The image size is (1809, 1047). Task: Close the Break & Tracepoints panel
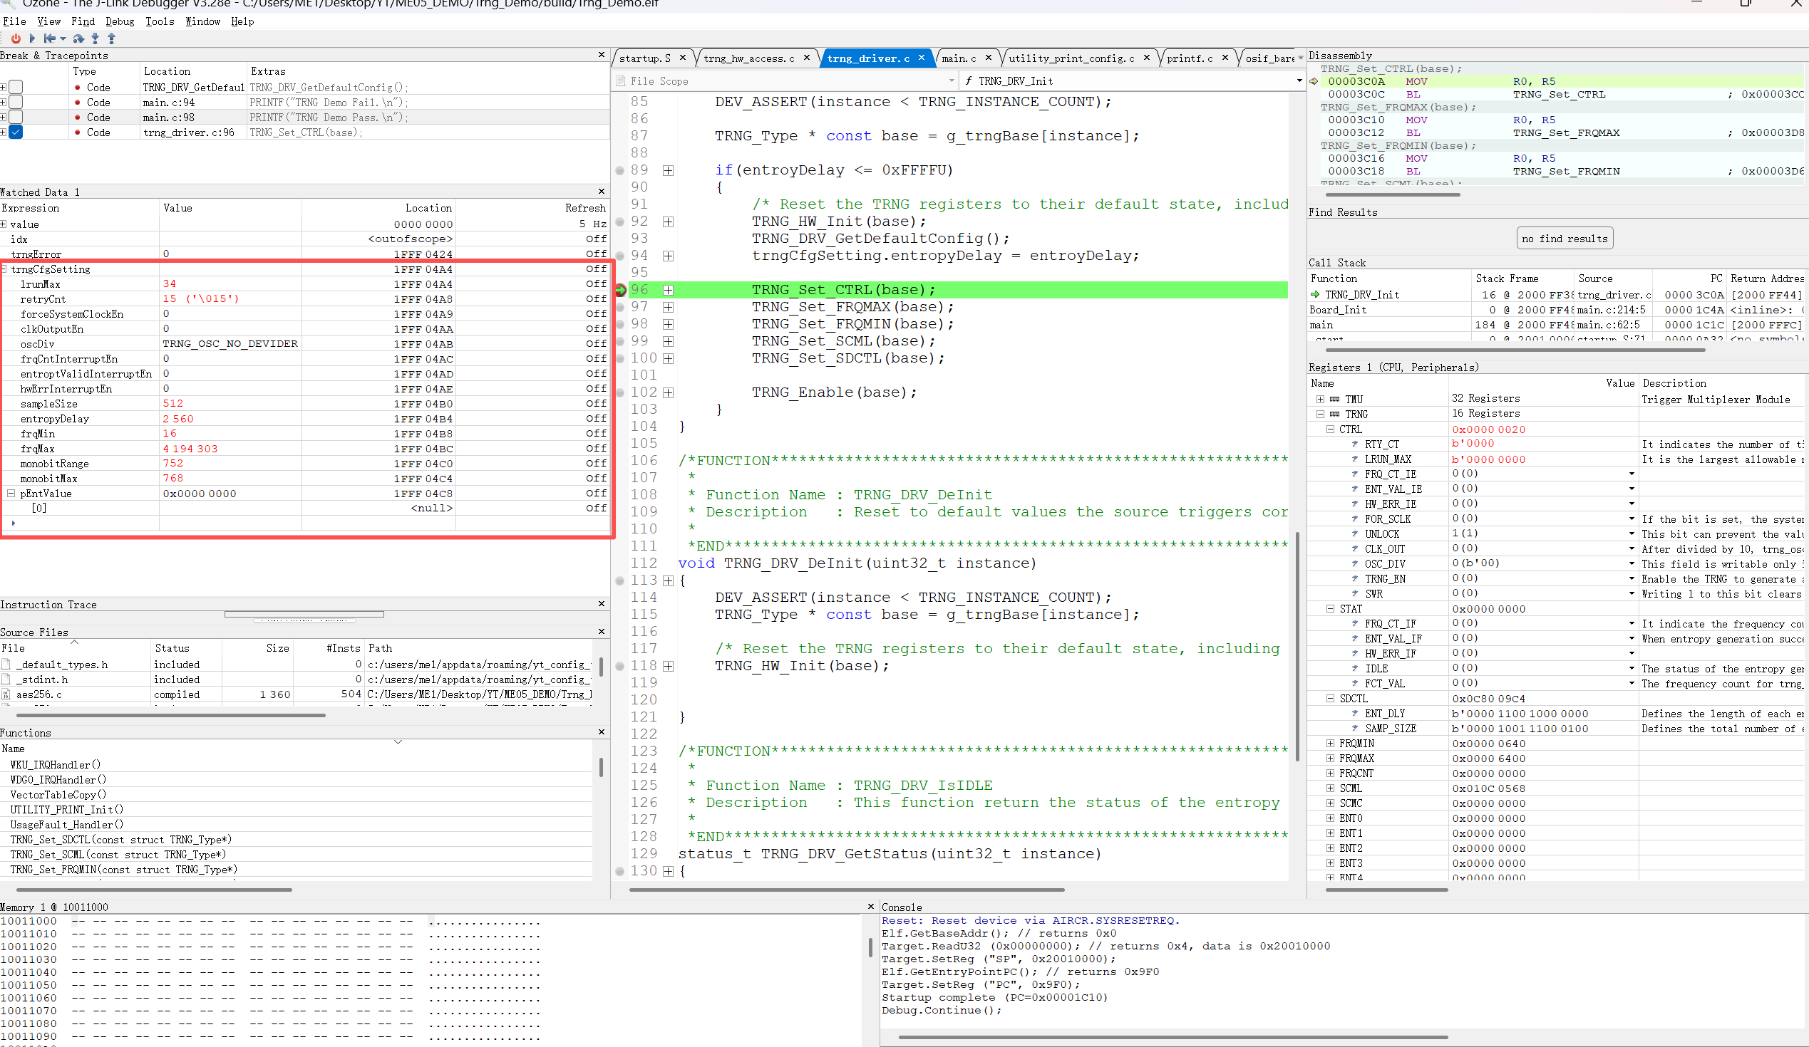(602, 55)
